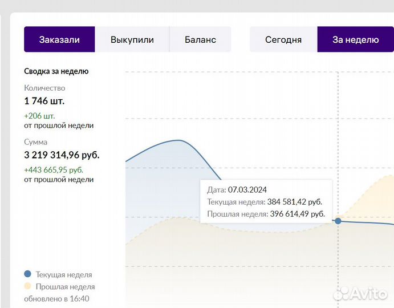The image size is (394, 308).
Task: Open the Заказали tab
Action: pyautogui.click(x=59, y=39)
